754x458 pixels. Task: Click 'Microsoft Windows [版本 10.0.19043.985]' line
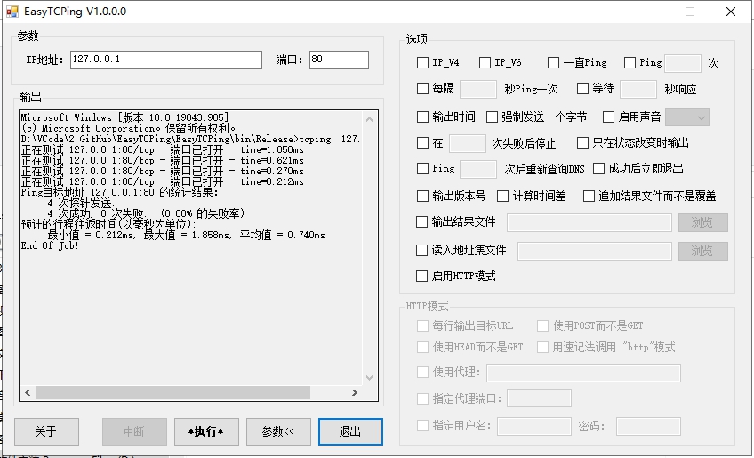click(125, 118)
